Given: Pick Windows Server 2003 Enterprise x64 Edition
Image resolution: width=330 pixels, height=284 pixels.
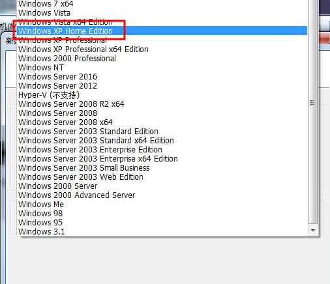Looking at the screenshot, I should (x=162, y=159).
